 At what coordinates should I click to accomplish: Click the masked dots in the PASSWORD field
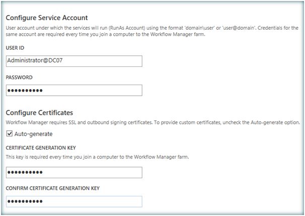click(25, 91)
